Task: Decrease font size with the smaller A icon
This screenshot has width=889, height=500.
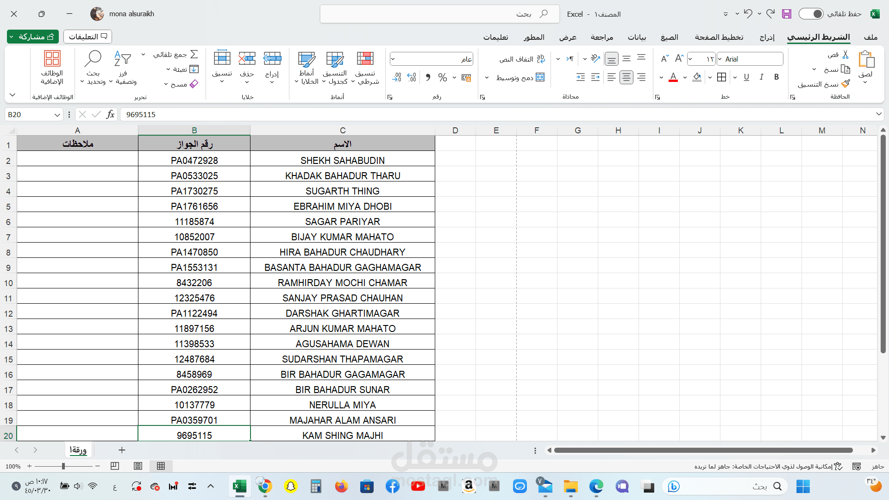Action: click(x=665, y=59)
